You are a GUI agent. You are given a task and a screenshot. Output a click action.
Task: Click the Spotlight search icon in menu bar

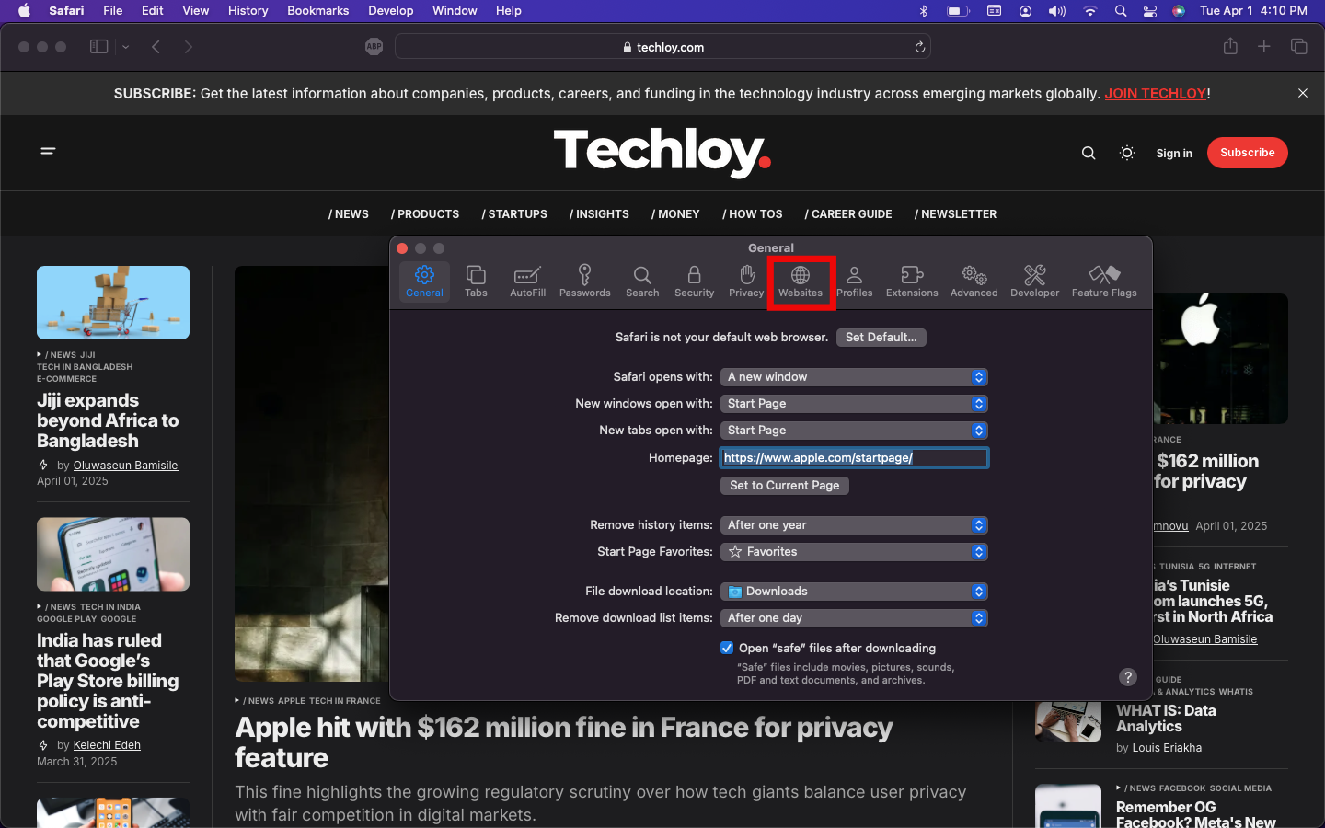click(1121, 11)
